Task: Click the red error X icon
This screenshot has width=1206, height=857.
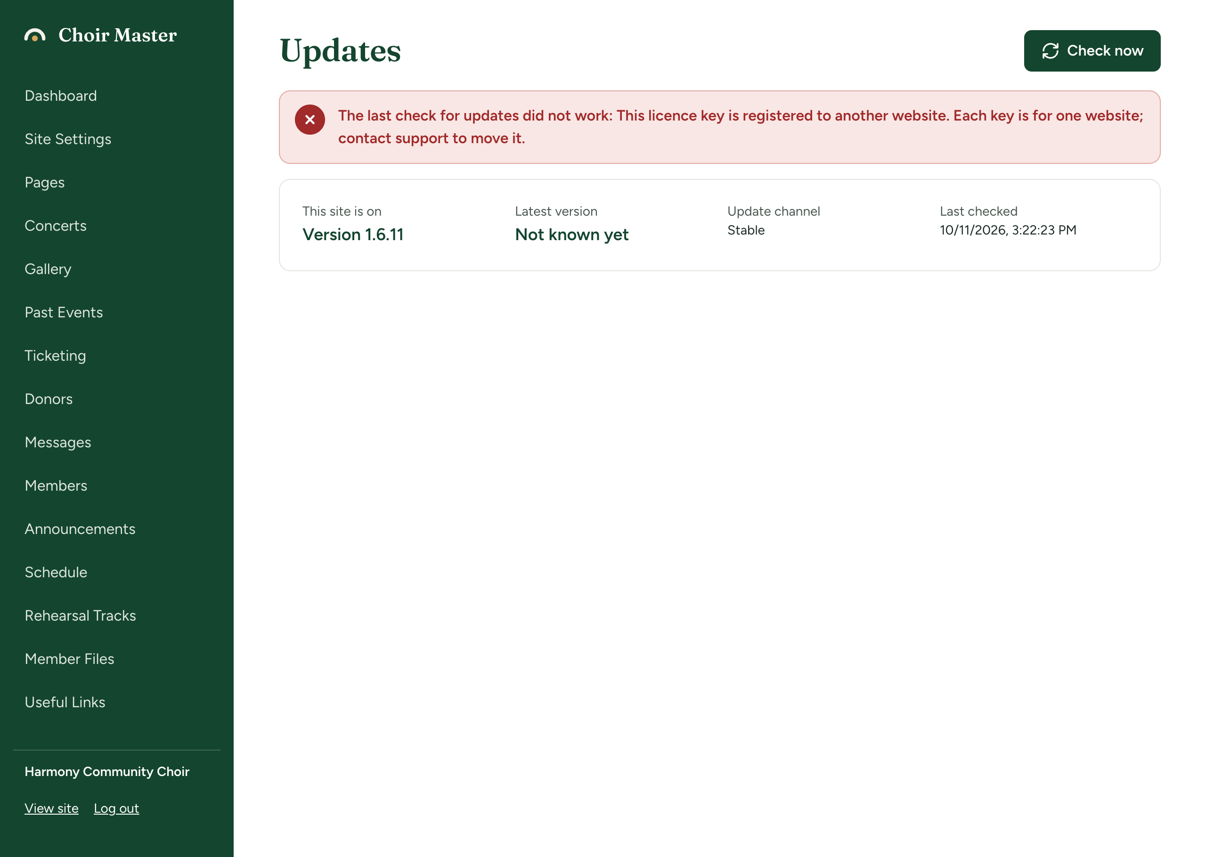Action: tap(310, 120)
